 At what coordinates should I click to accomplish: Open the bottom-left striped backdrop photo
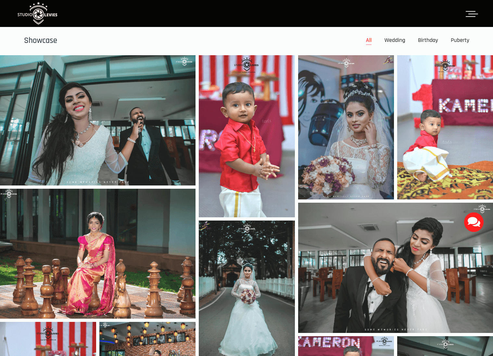(48, 339)
